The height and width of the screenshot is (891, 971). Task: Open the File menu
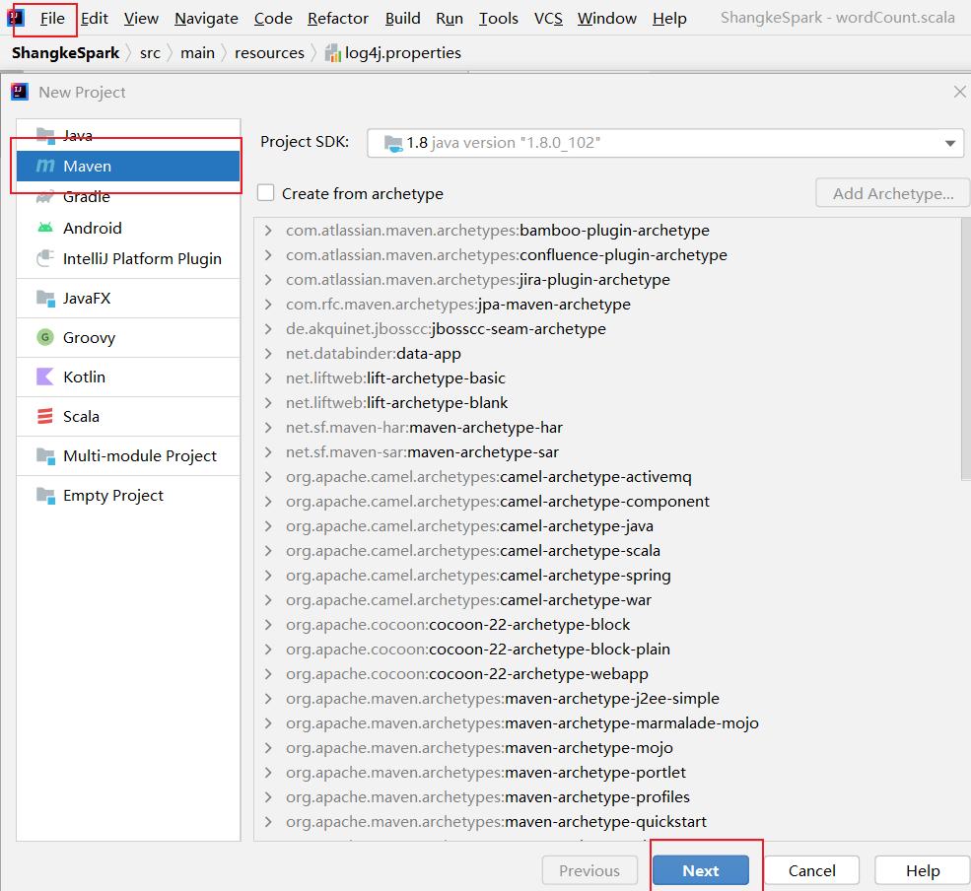coord(52,18)
